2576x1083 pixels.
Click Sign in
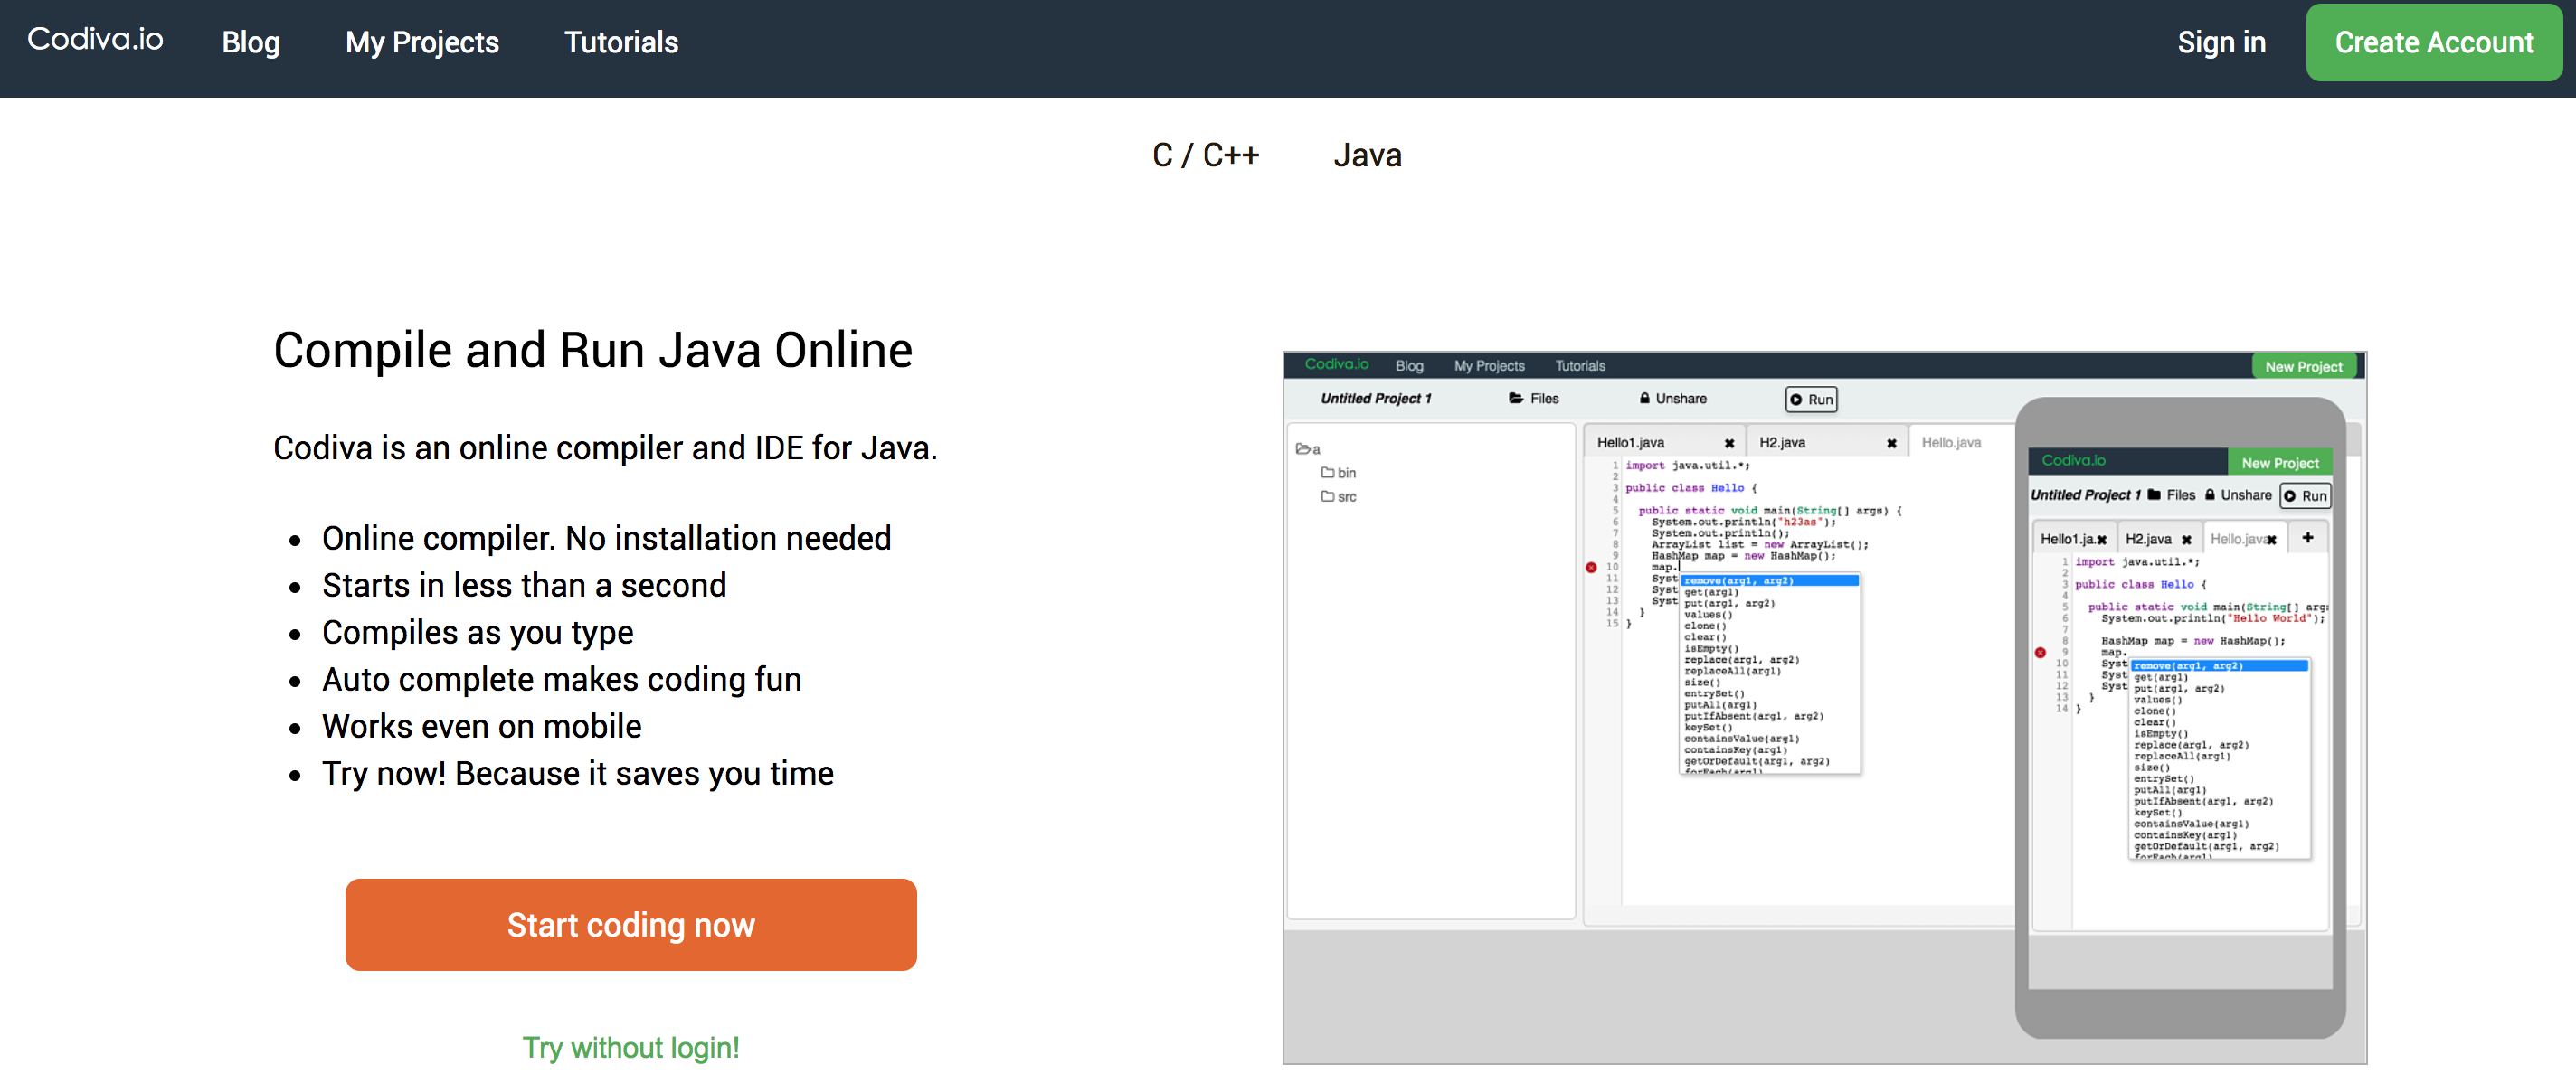[x=2221, y=42]
